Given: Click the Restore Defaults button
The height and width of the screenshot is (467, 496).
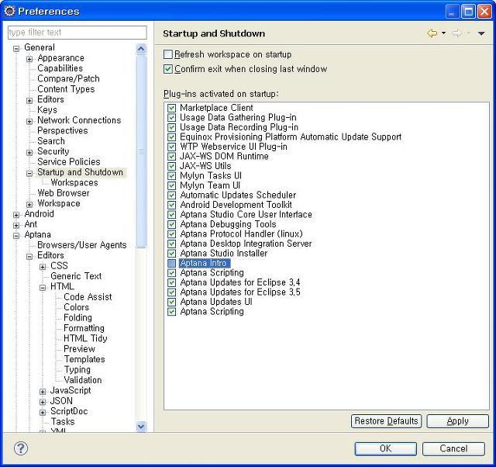Looking at the screenshot, I should click(386, 421).
